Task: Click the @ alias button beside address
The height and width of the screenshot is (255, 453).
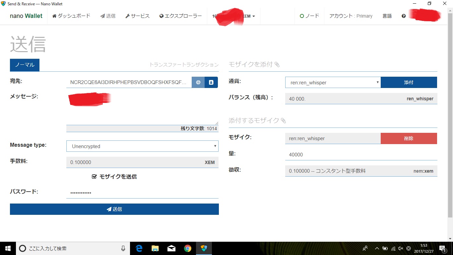Action: coord(198,82)
